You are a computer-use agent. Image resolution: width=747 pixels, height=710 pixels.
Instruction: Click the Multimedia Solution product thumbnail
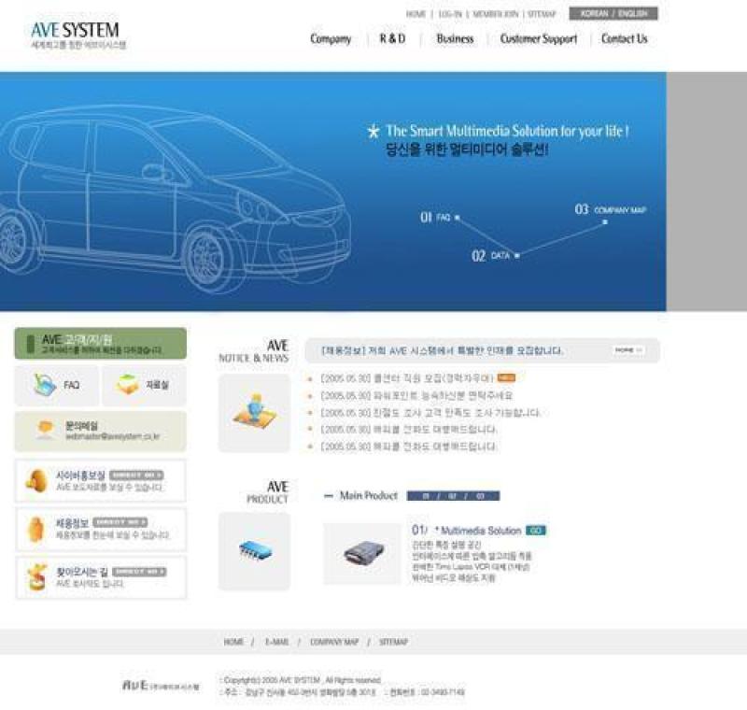point(361,553)
